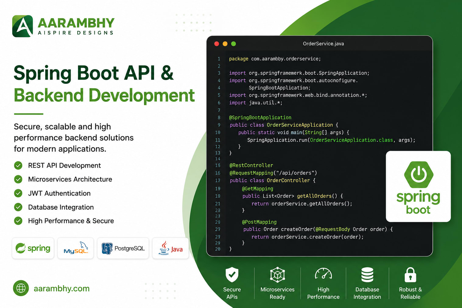Click the getAllOrders() method signature
The width and height of the screenshot is (462, 308).
pos(293,196)
